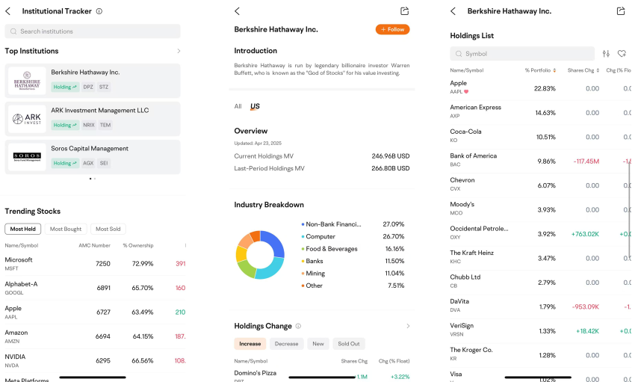Select New holdings filter
This screenshot has height=382, width=635.
pyautogui.click(x=318, y=344)
